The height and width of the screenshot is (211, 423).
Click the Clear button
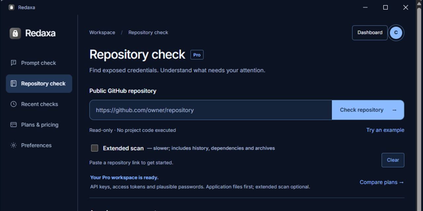pyautogui.click(x=393, y=160)
